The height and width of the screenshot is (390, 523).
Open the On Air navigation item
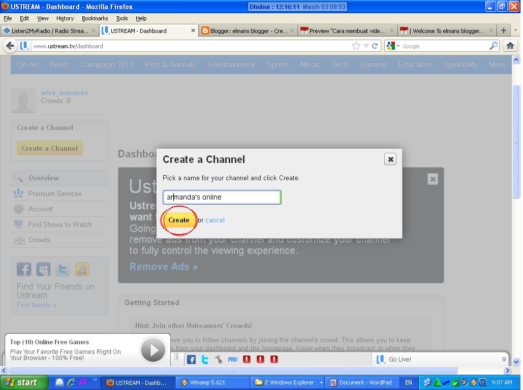pyautogui.click(x=27, y=64)
